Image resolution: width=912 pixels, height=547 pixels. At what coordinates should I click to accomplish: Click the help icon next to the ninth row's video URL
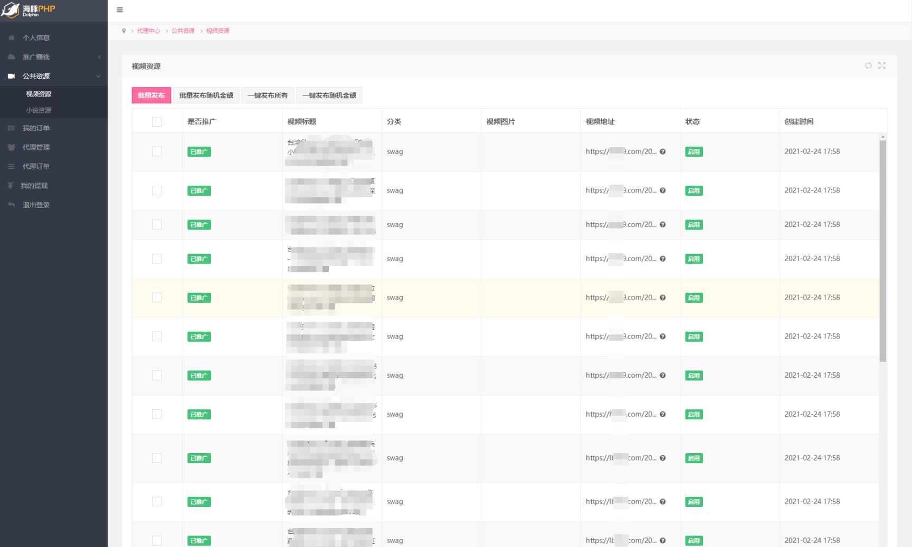663,458
